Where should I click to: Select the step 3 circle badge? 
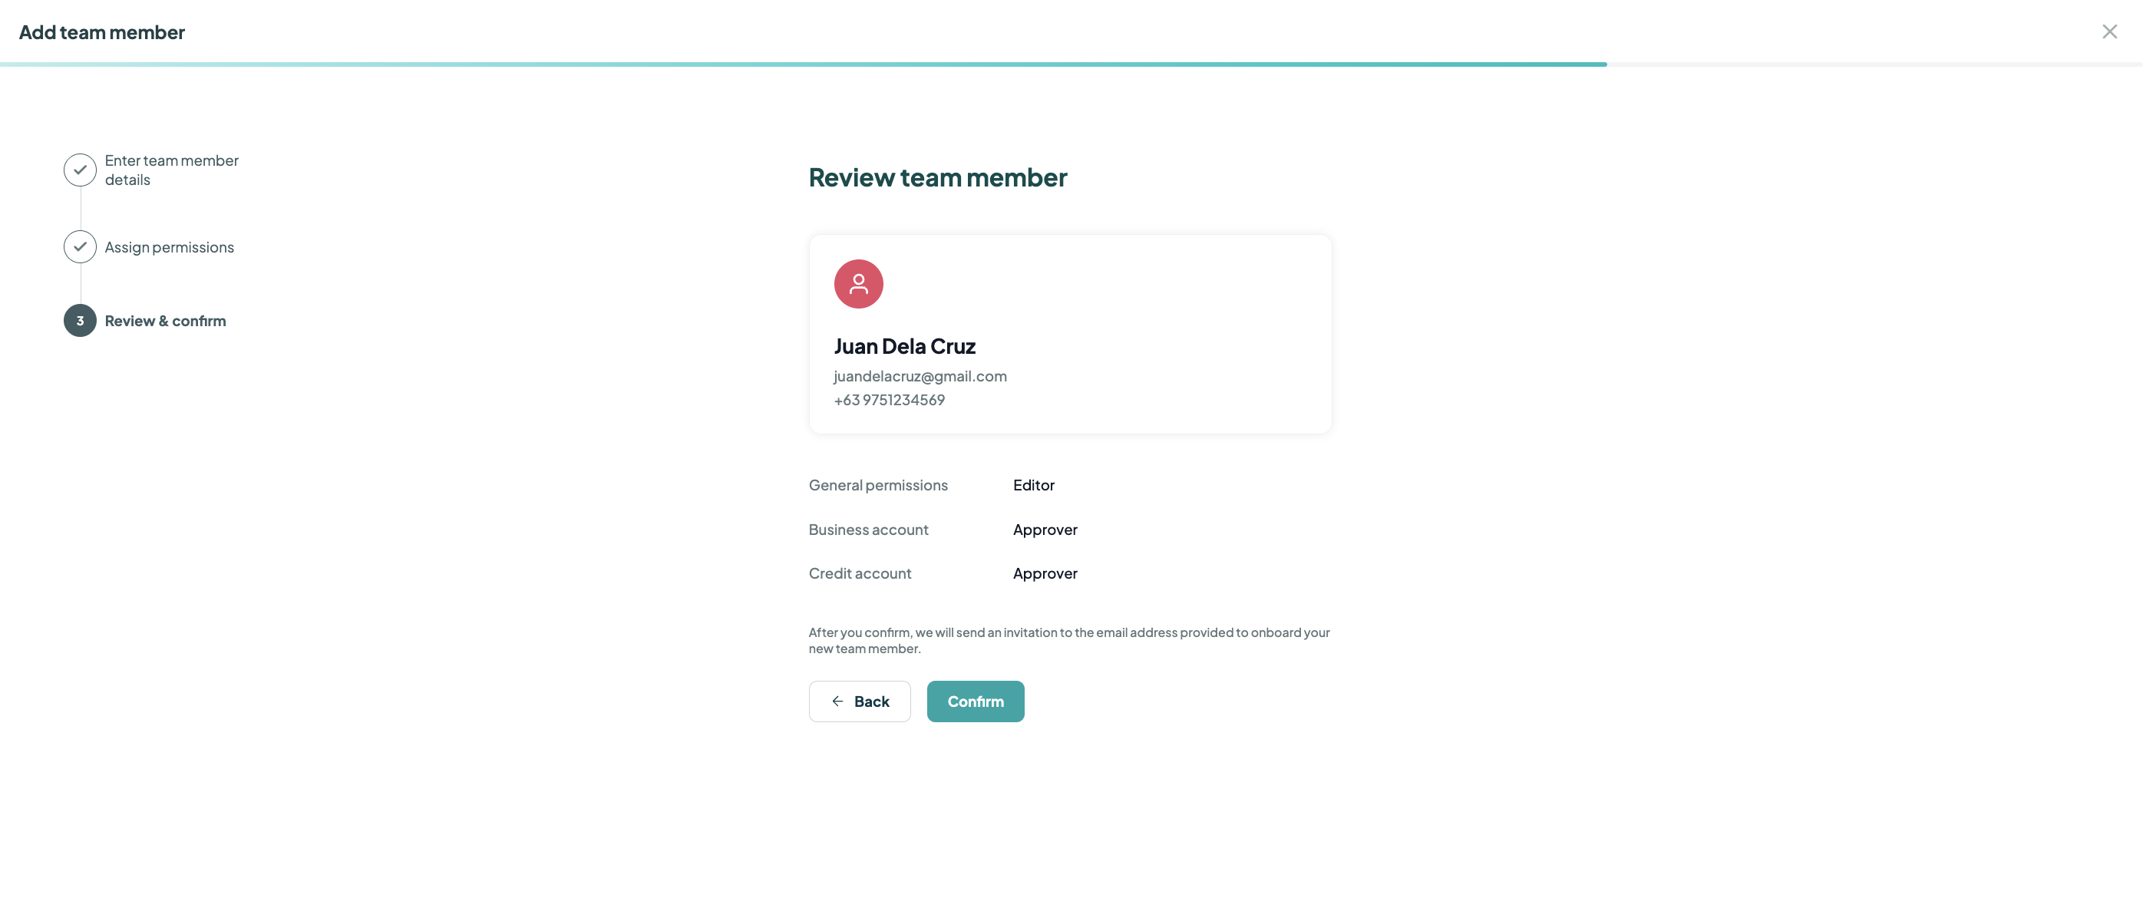click(x=79, y=319)
